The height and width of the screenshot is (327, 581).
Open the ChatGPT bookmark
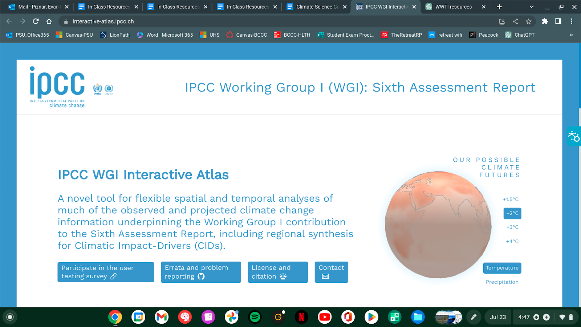tap(520, 35)
